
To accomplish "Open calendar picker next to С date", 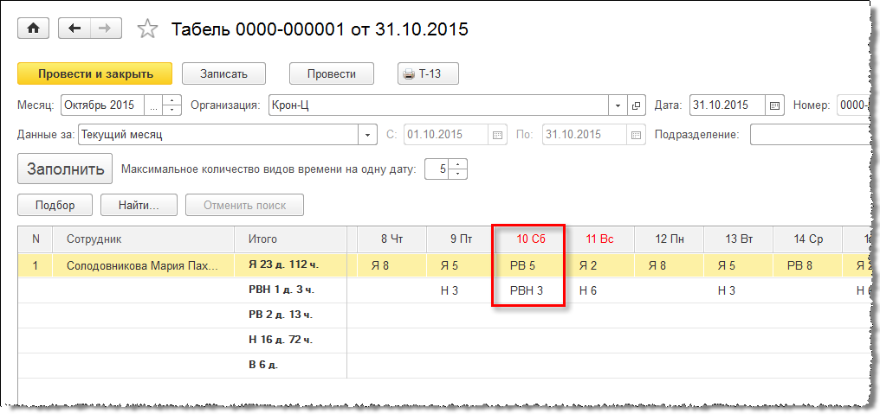I will pyautogui.click(x=497, y=135).
